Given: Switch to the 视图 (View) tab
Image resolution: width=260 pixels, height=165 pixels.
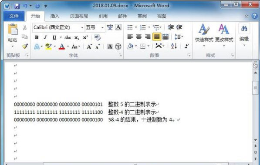Looking at the screenshot, I should click(162, 16).
